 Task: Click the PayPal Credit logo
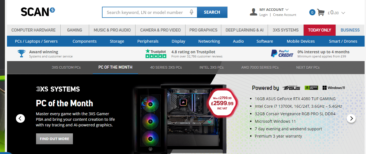click(282, 53)
